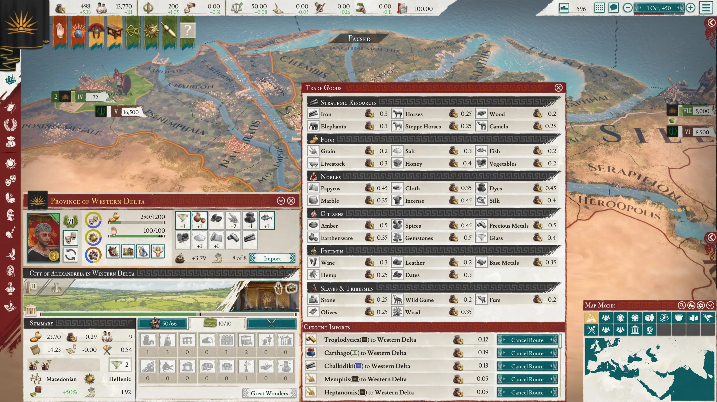Switch to the 50/66 population tab
Viewport: 717px width, 402px height.
[x=163, y=324]
